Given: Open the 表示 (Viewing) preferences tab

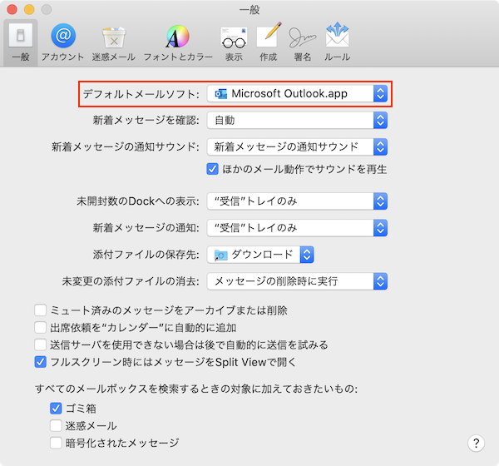Looking at the screenshot, I should click(x=234, y=42).
